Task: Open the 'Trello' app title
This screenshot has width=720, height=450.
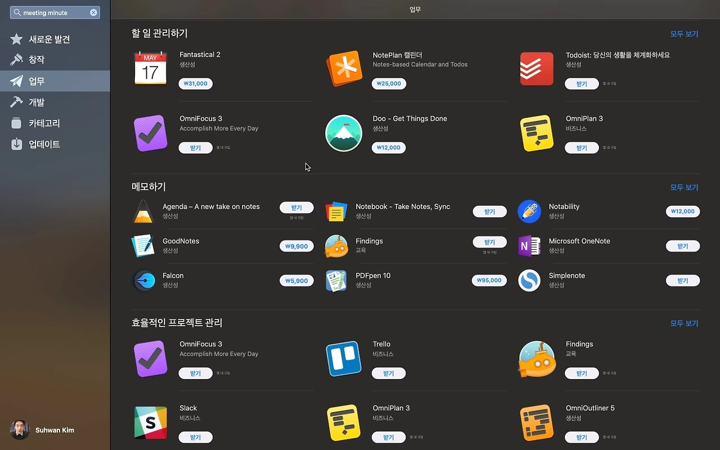Action: [x=381, y=344]
